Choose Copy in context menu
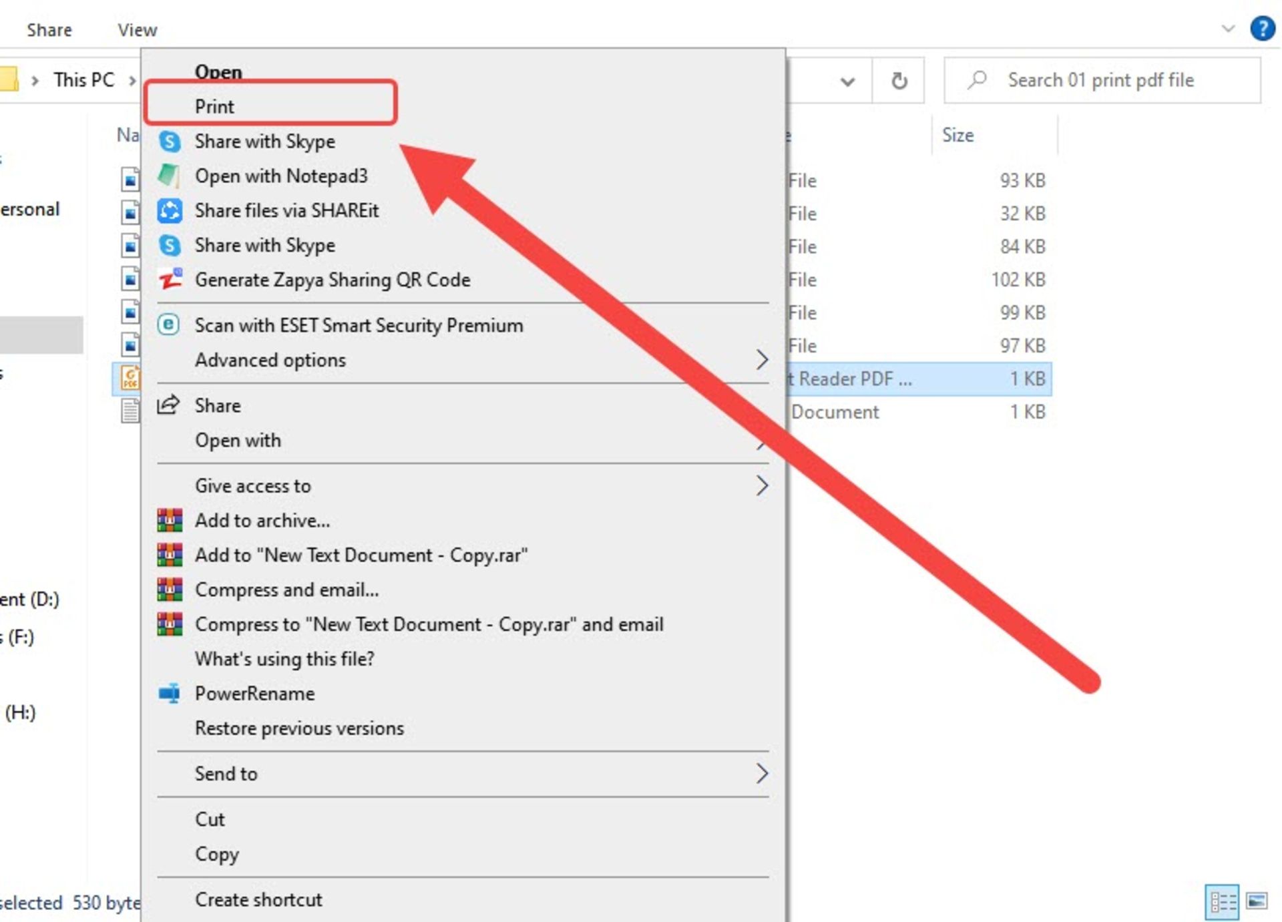This screenshot has width=1282, height=922. coord(216,854)
